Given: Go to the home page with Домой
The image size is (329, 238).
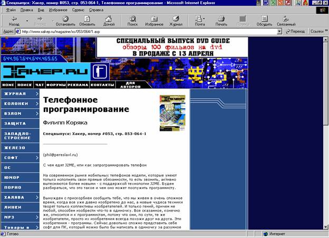Looking at the screenshot, I should pyautogui.click(x=109, y=21).
